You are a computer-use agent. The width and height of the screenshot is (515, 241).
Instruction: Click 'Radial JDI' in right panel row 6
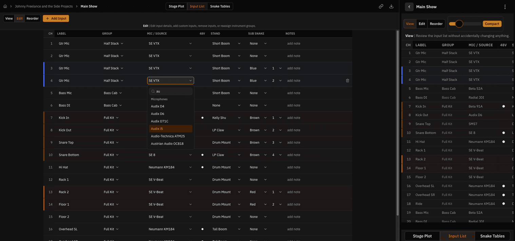click(476, 97)
